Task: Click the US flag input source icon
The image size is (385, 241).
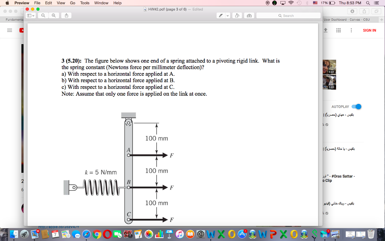Action: pos(315,3)
